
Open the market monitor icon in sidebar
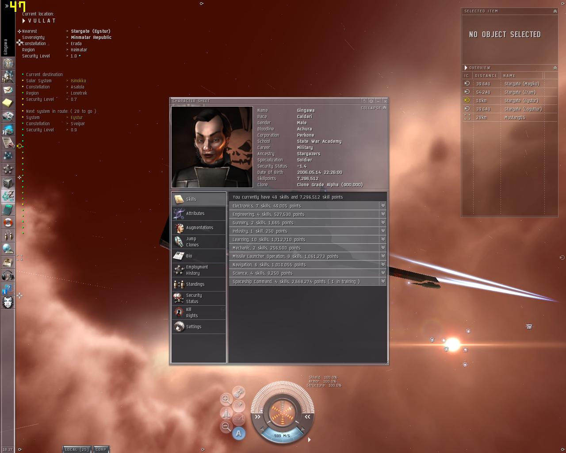click(8, 130)
